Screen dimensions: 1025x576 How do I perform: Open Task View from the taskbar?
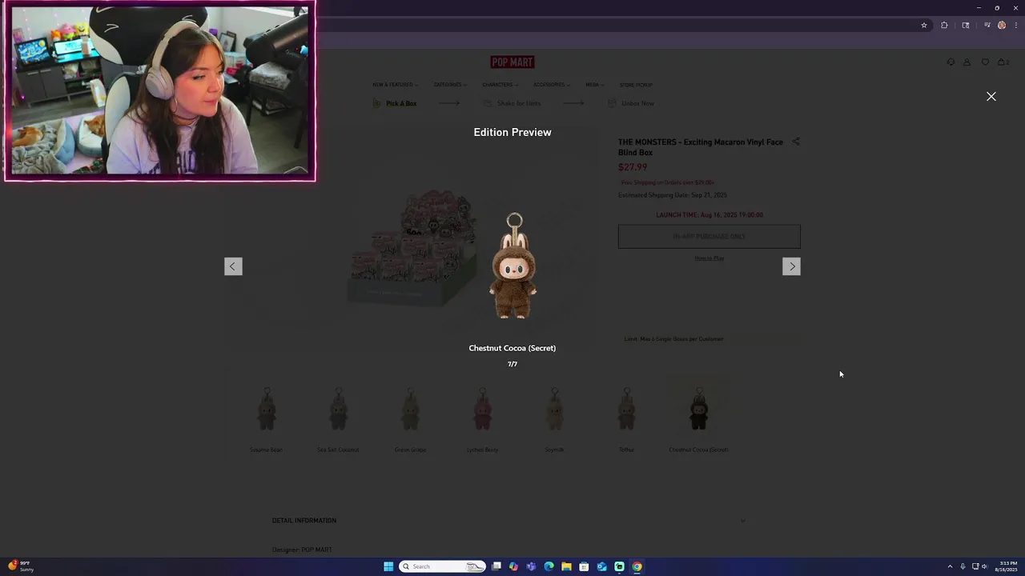496,566
